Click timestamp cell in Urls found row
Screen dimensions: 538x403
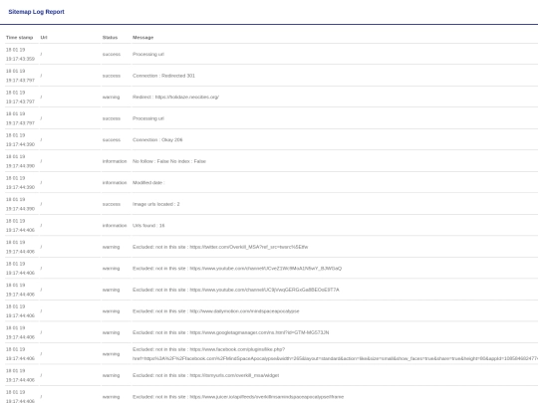click(x=20, y=226)
